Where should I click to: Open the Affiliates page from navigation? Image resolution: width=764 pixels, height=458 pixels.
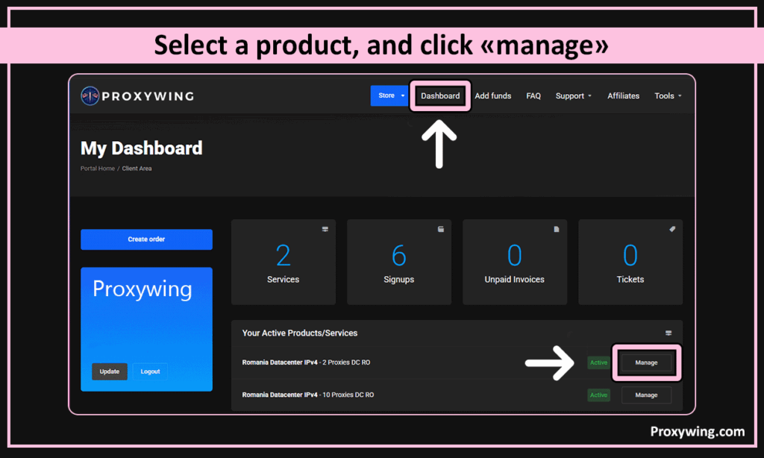click(x=623, y=96)
